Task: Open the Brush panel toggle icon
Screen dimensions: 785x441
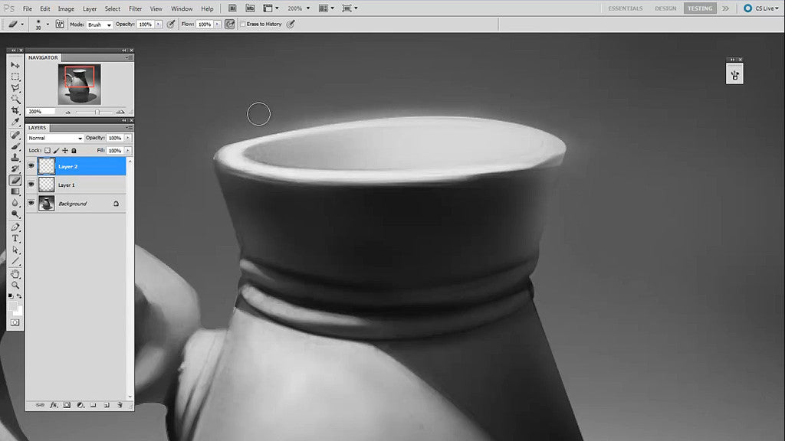Action: [60, 24]
